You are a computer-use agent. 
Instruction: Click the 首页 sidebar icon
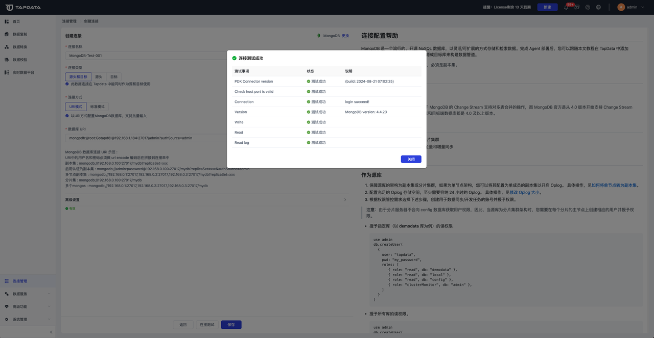tap(7, 21)
